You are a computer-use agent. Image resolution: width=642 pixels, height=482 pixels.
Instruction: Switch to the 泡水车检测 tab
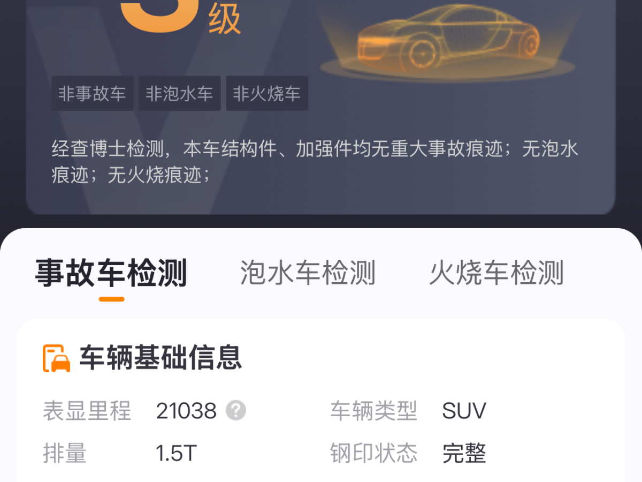(308, 273)
